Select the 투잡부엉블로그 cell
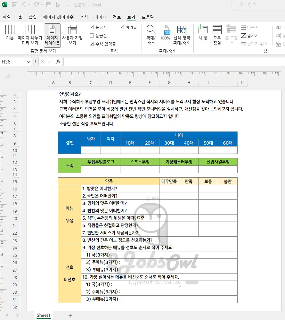 [x=101, y=162]
